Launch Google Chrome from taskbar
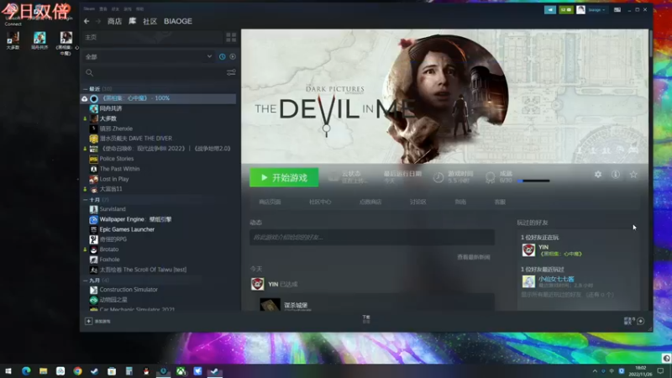The height and width of the screenshot is (378, 672). 77,371
